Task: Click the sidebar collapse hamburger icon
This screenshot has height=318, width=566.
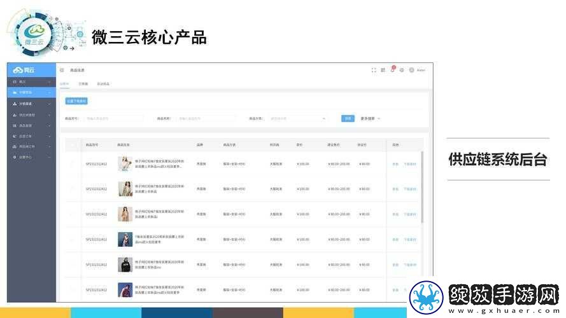Action: [x=62, y=70]
